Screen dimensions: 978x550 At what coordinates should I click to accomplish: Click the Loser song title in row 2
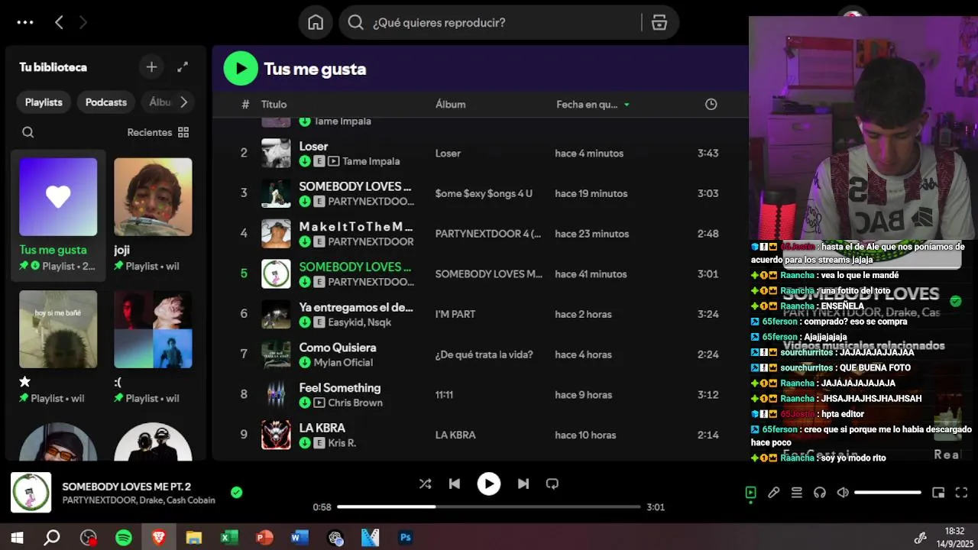click(x=313, y=146)
